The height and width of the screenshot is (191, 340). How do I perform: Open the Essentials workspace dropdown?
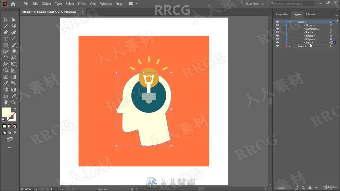click(x=254, y=4)
